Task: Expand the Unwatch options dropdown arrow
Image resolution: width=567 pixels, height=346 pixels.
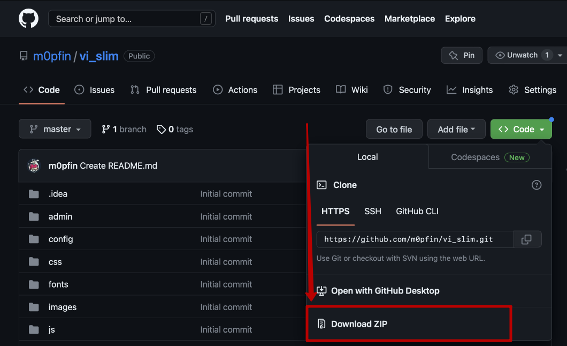Action: coord(560,55)
